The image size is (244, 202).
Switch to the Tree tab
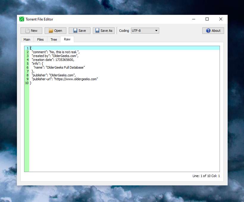[54, 40]
